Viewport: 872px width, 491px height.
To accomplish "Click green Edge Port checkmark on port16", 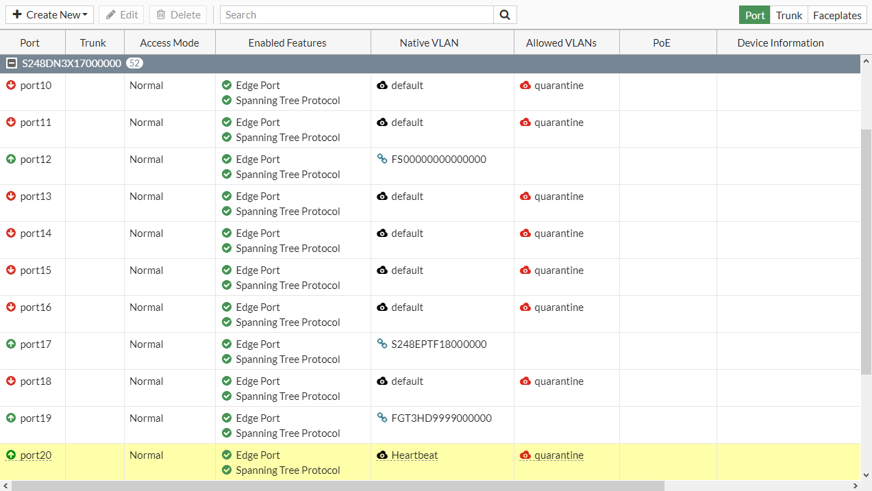I will 227,307.
